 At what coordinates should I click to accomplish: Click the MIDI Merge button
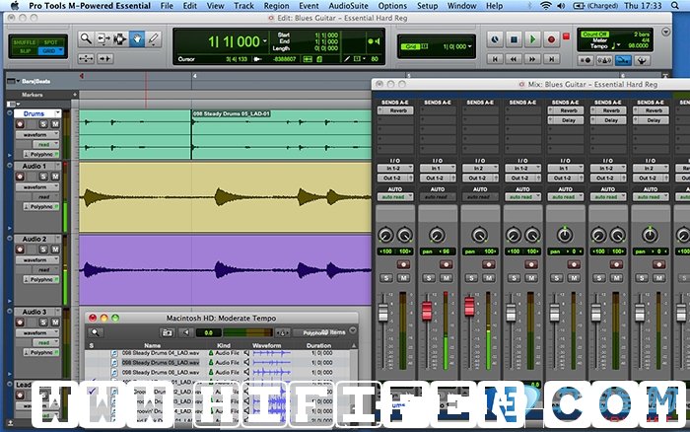point(642,60)
